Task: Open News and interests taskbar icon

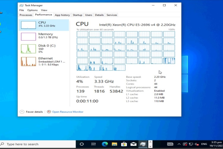Action: pos(170,144)
